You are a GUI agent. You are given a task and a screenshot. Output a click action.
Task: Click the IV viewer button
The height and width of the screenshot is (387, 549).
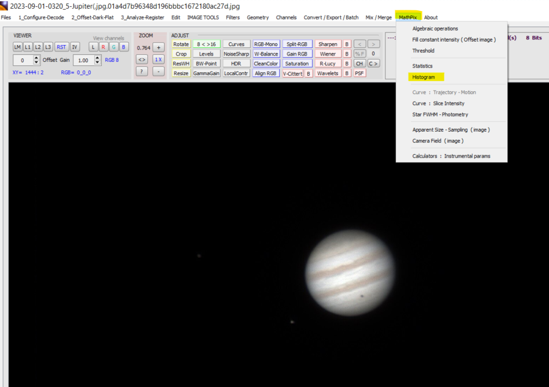pos(75,47)
